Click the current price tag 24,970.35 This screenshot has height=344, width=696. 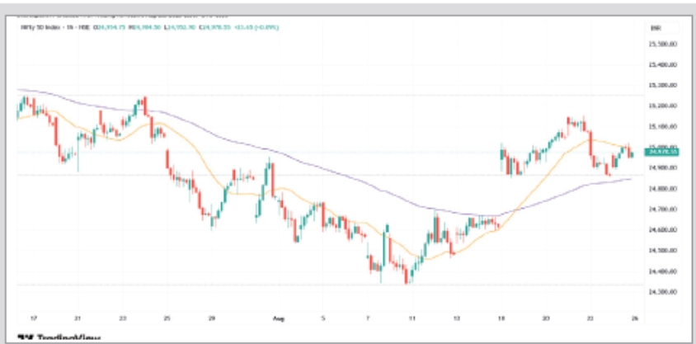coord(663,152)
